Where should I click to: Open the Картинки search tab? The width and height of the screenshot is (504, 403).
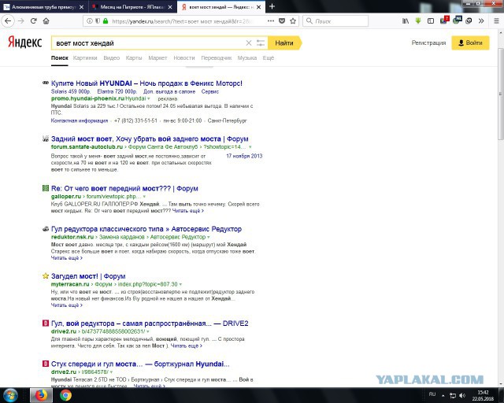click(x=85, y=57)
